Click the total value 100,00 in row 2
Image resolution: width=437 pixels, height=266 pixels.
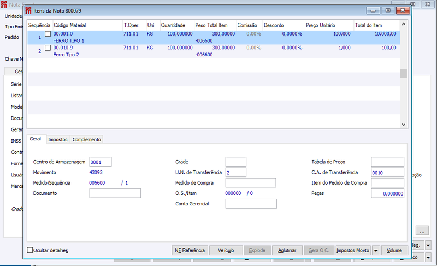coord(389,48)
